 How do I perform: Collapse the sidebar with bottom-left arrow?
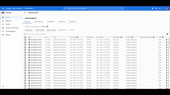tap(3, 86)
